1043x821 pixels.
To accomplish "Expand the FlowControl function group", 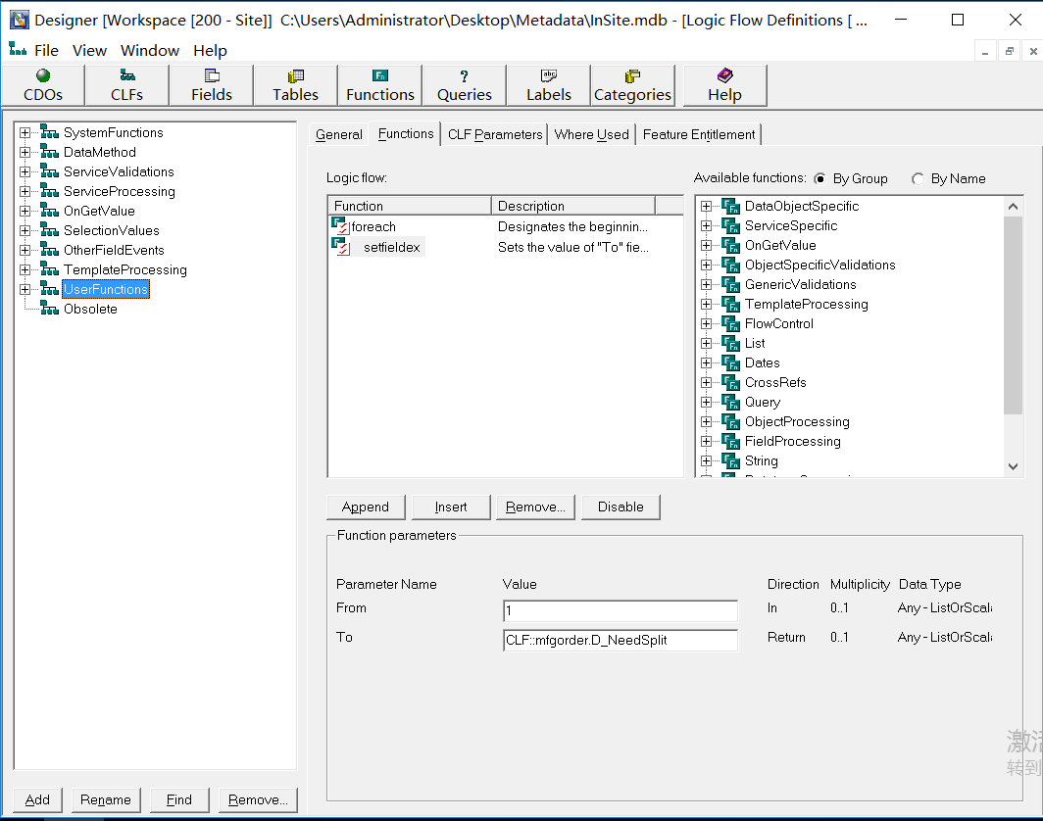I will (x=706, y=323).
